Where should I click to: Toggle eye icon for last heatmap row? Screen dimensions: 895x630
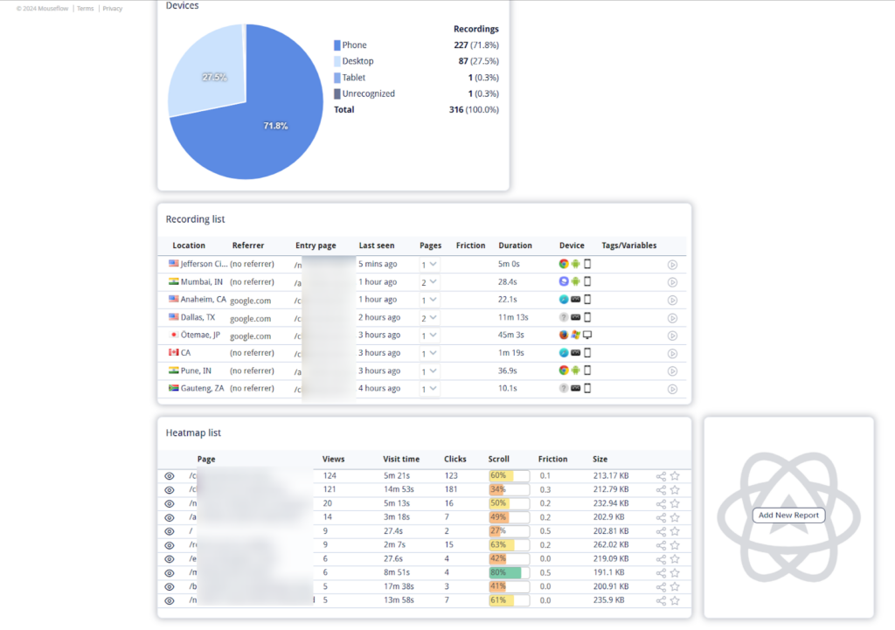pos(170,601)
